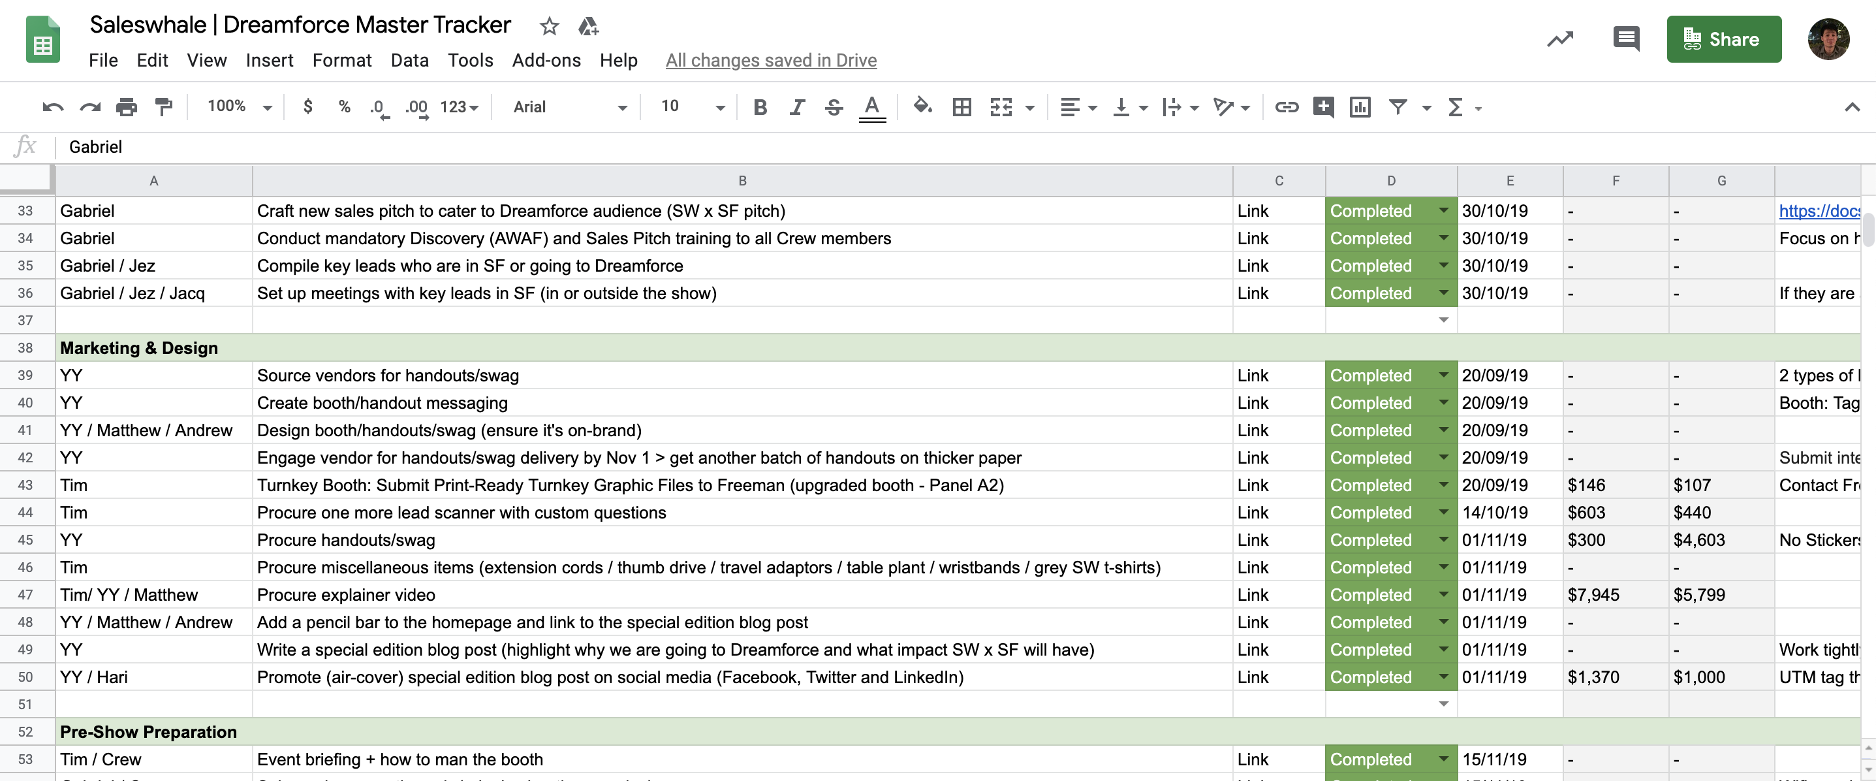Select row 38 header
The image size is (1876, 781).
point(26,347)
